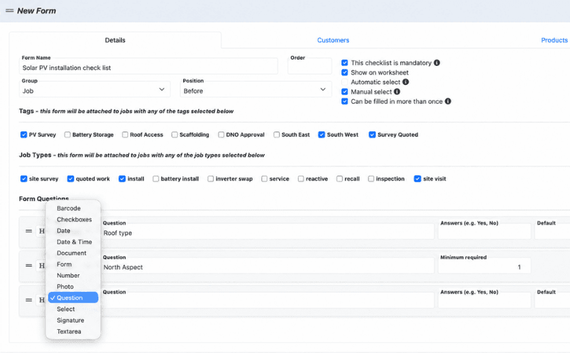Grab the drag handle on North Aspect row
570x353 pixels.
28,265
